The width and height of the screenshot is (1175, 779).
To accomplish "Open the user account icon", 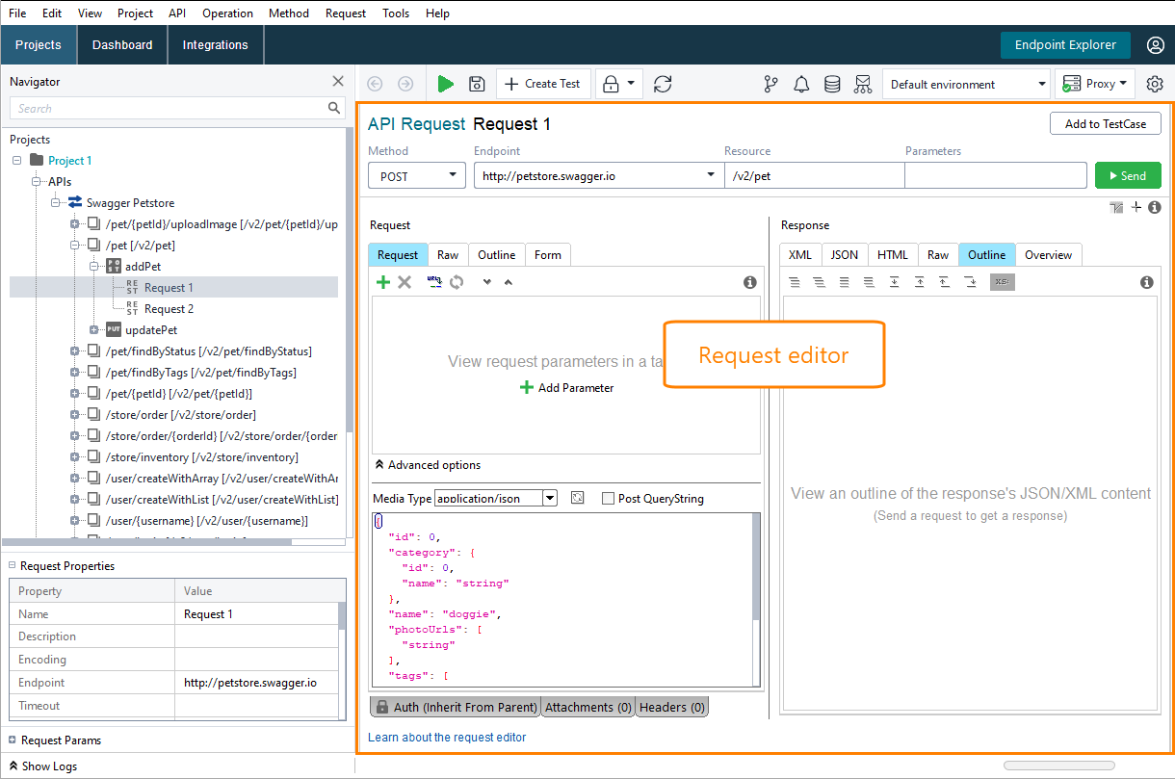I will [1156, 45].
